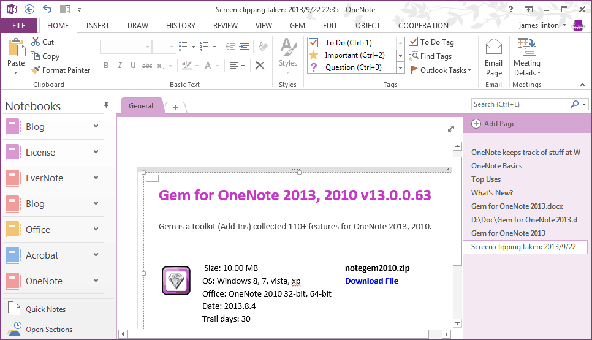Click the Back arrow in the title bar
The width and height of the screenshot is (592, 340).
click(x=29, y=9)
